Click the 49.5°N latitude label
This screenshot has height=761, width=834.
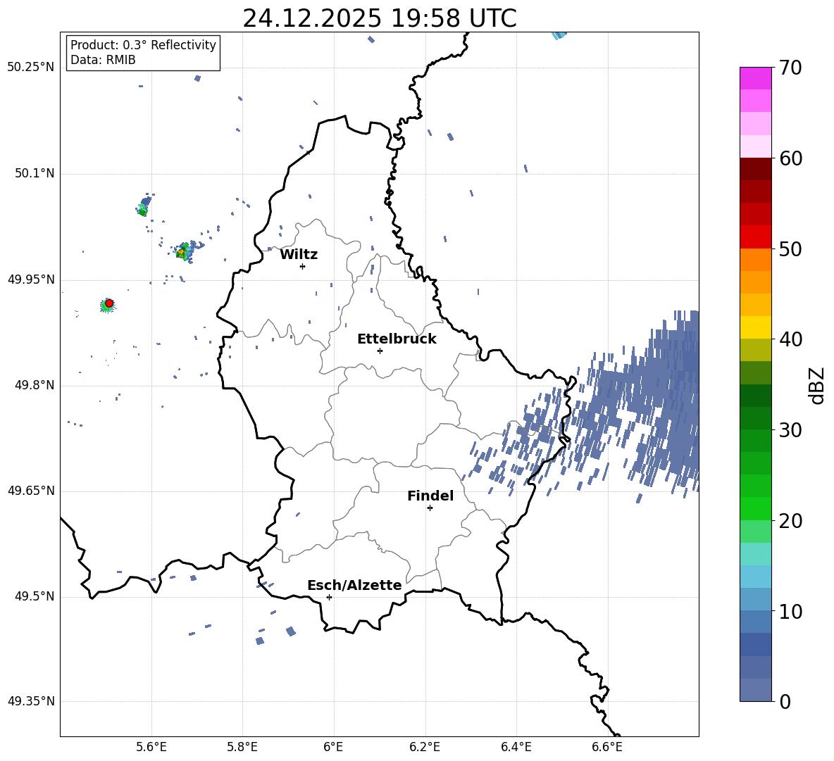pos(34,596)
